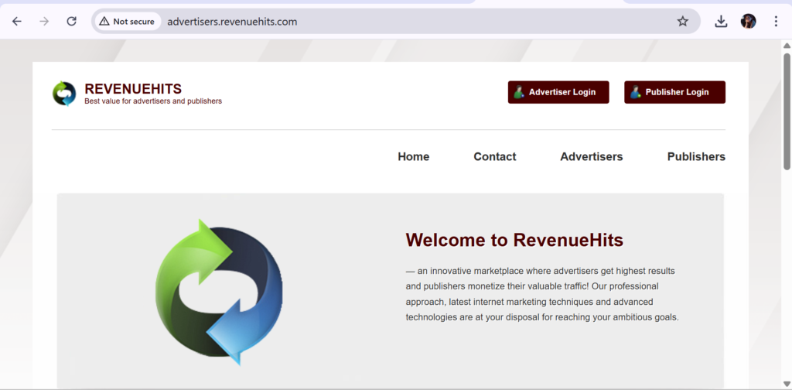
Task: Click the page scrollbar up arrow
Action: coord(787,46)
